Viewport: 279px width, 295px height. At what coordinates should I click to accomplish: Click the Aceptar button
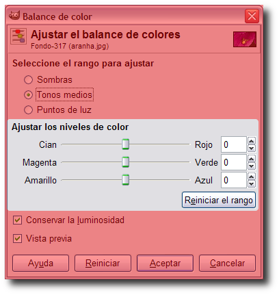(x=165, y=264)
